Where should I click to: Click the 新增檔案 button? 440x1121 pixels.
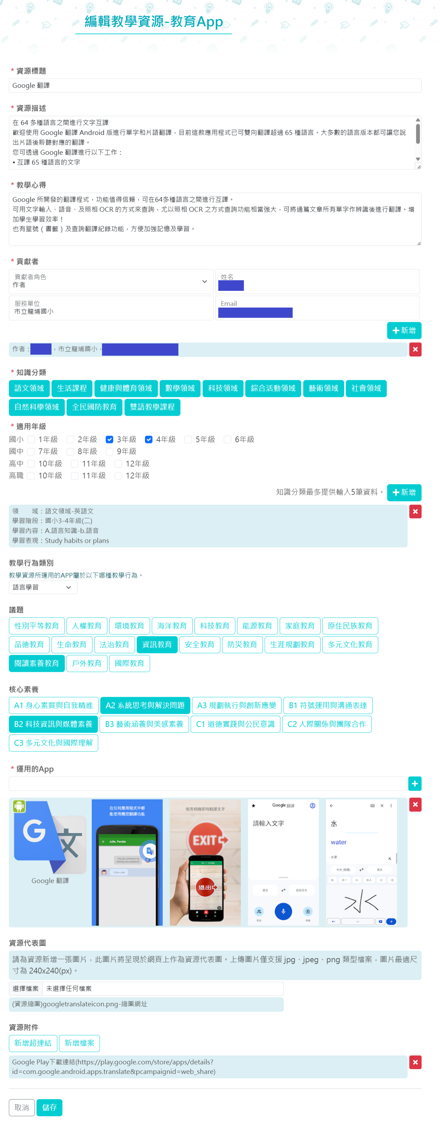79,1043
